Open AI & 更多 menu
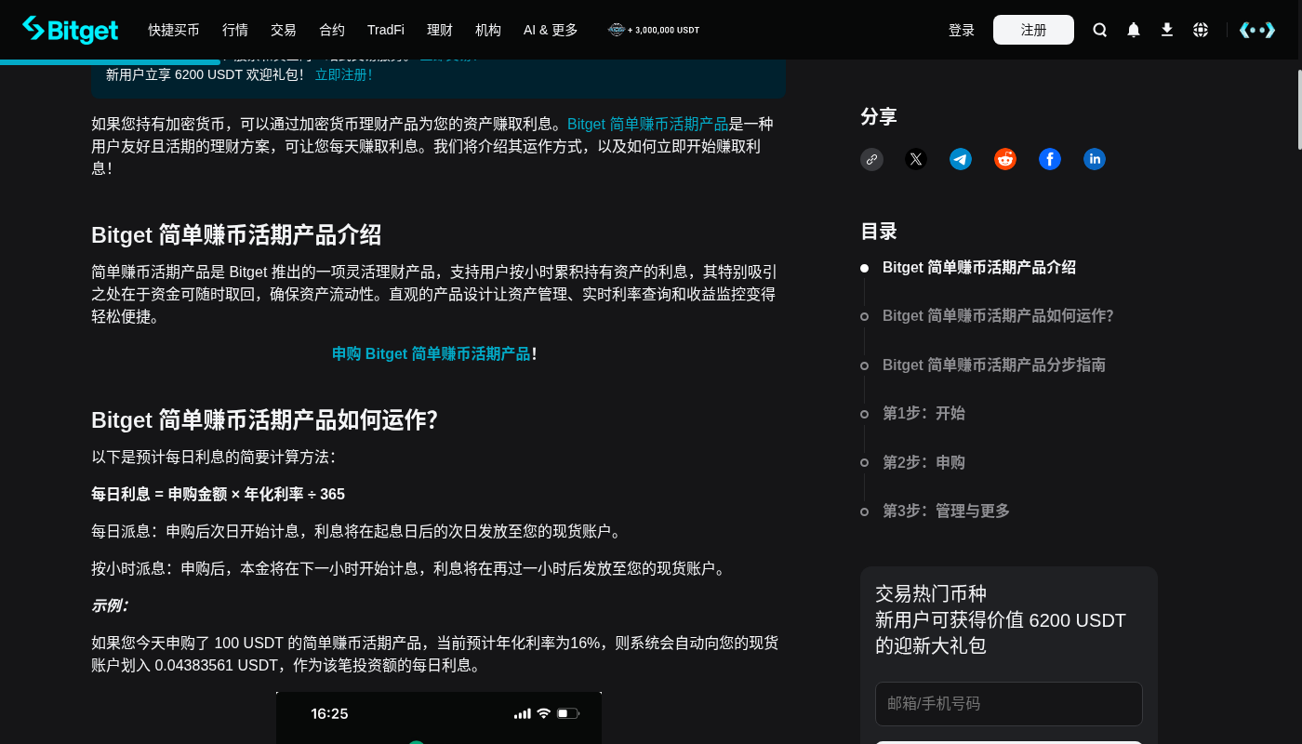 tap(551, 30)
